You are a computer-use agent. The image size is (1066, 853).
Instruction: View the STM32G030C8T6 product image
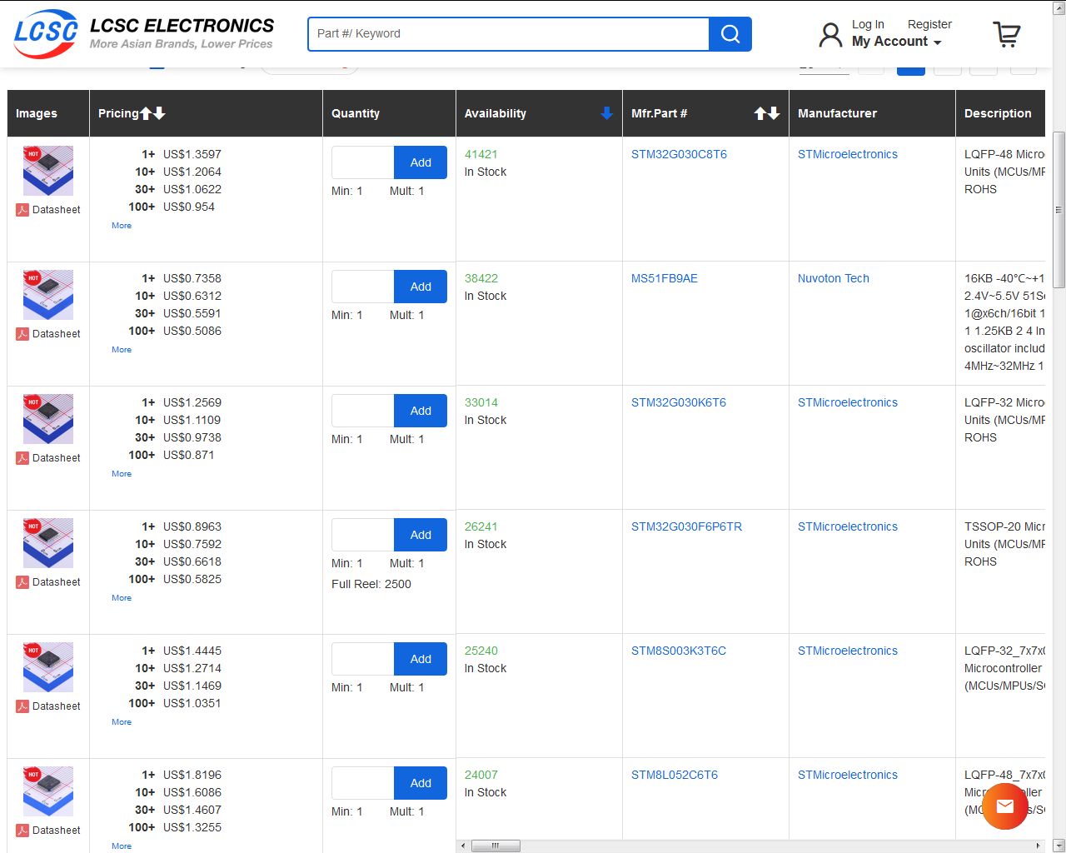[x=48, y=171]
